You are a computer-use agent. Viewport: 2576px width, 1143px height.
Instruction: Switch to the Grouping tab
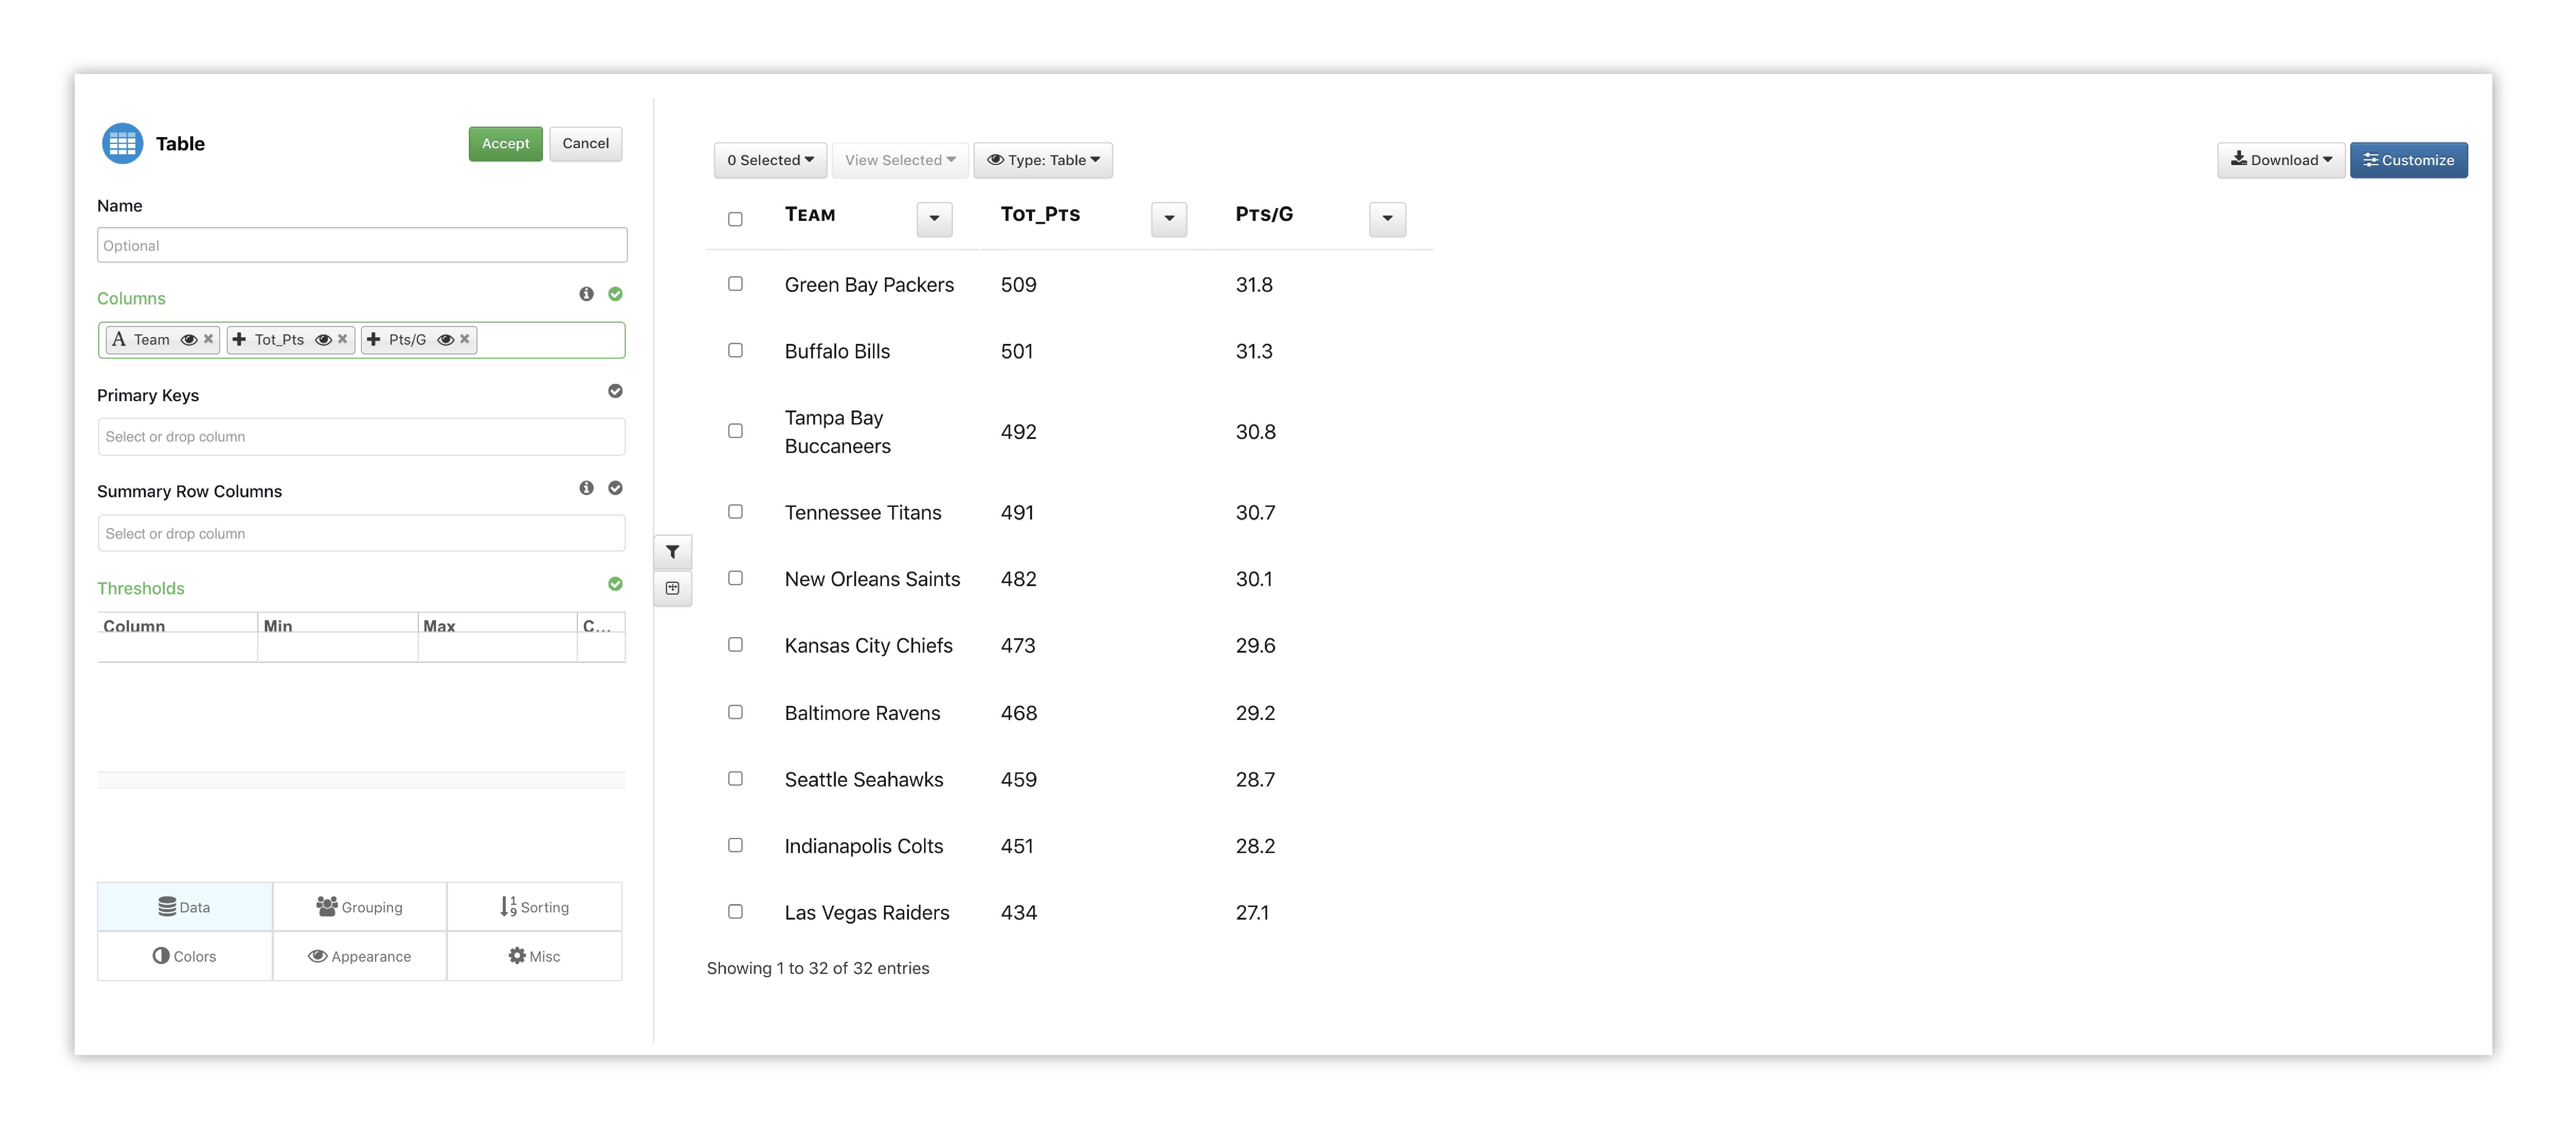point(359,907)
